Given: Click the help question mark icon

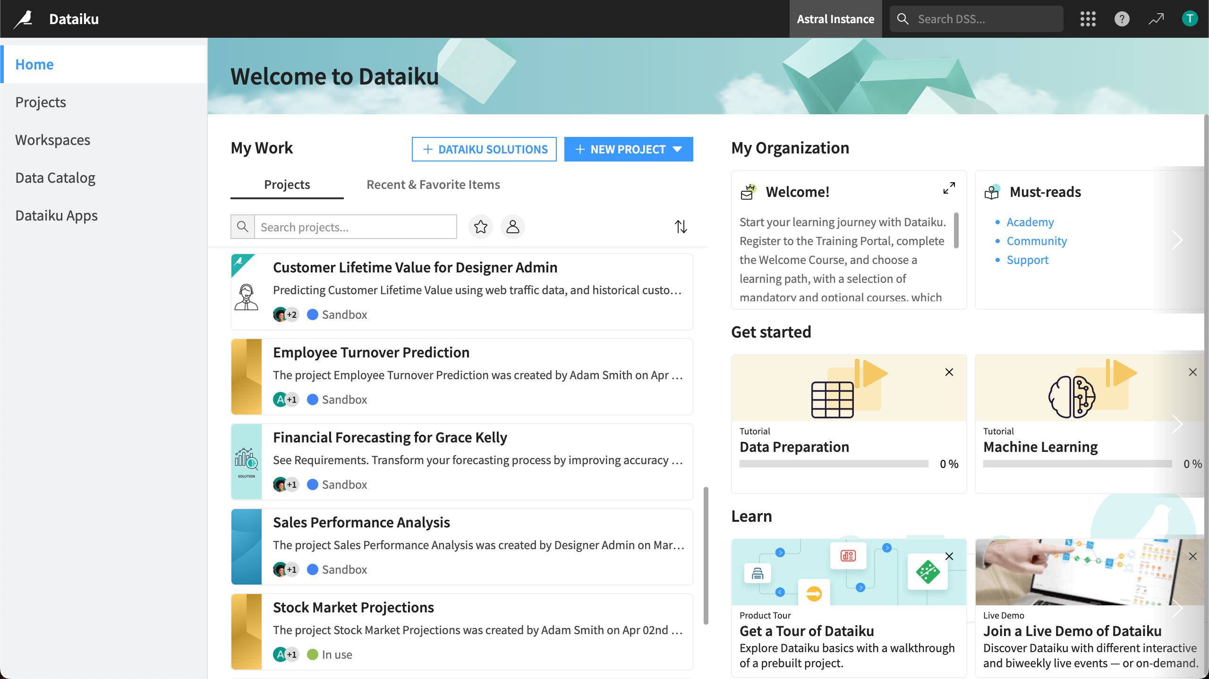Looking at the screenshot, I should [1122, 19].
